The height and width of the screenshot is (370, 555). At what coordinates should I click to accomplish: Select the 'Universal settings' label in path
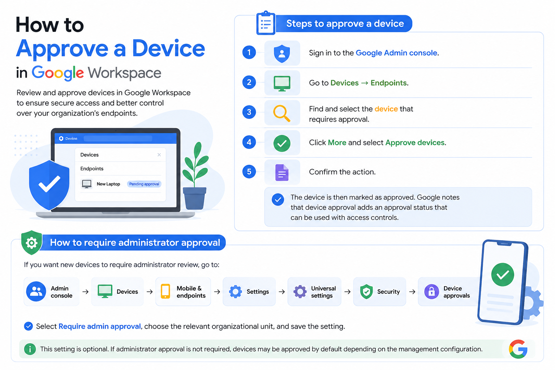click(323, 292)
